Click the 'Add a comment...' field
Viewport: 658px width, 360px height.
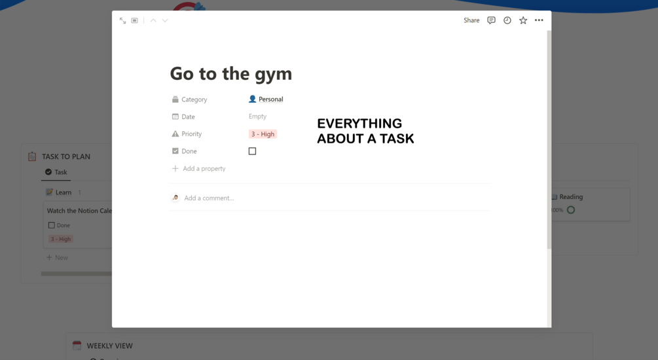[x=209, y=198]
